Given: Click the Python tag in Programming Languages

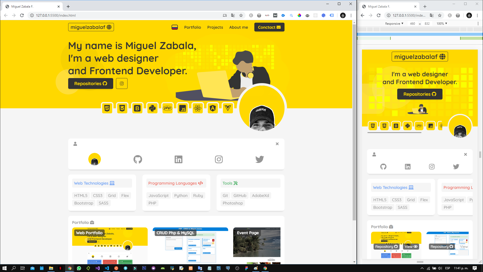Looking at the screenshot, I should pos(181,196).
